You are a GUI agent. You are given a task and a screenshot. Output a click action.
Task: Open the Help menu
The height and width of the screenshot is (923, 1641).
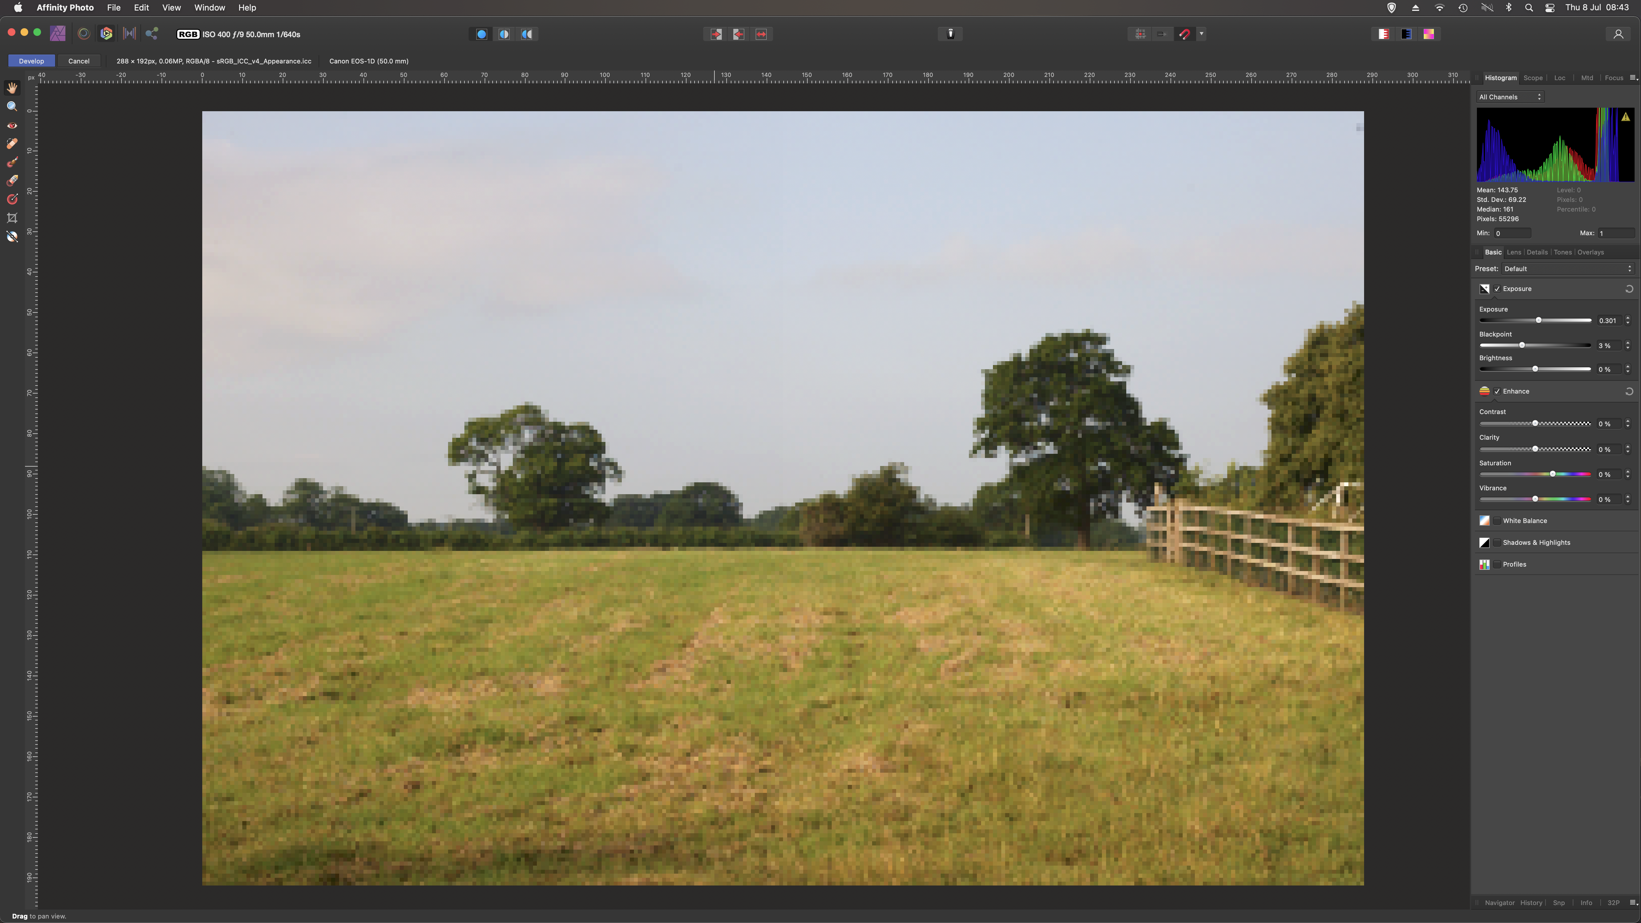(247, 8)
